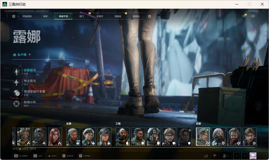Pick the helmeted masked operator in camo gear
The height and width of the screenshot is (160, 269).
(x=24, y=137)
